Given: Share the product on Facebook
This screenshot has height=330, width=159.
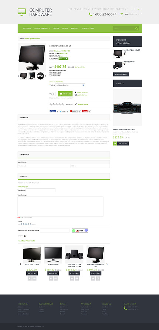Looking at the screenshot, I should click(x=53, y=111).
